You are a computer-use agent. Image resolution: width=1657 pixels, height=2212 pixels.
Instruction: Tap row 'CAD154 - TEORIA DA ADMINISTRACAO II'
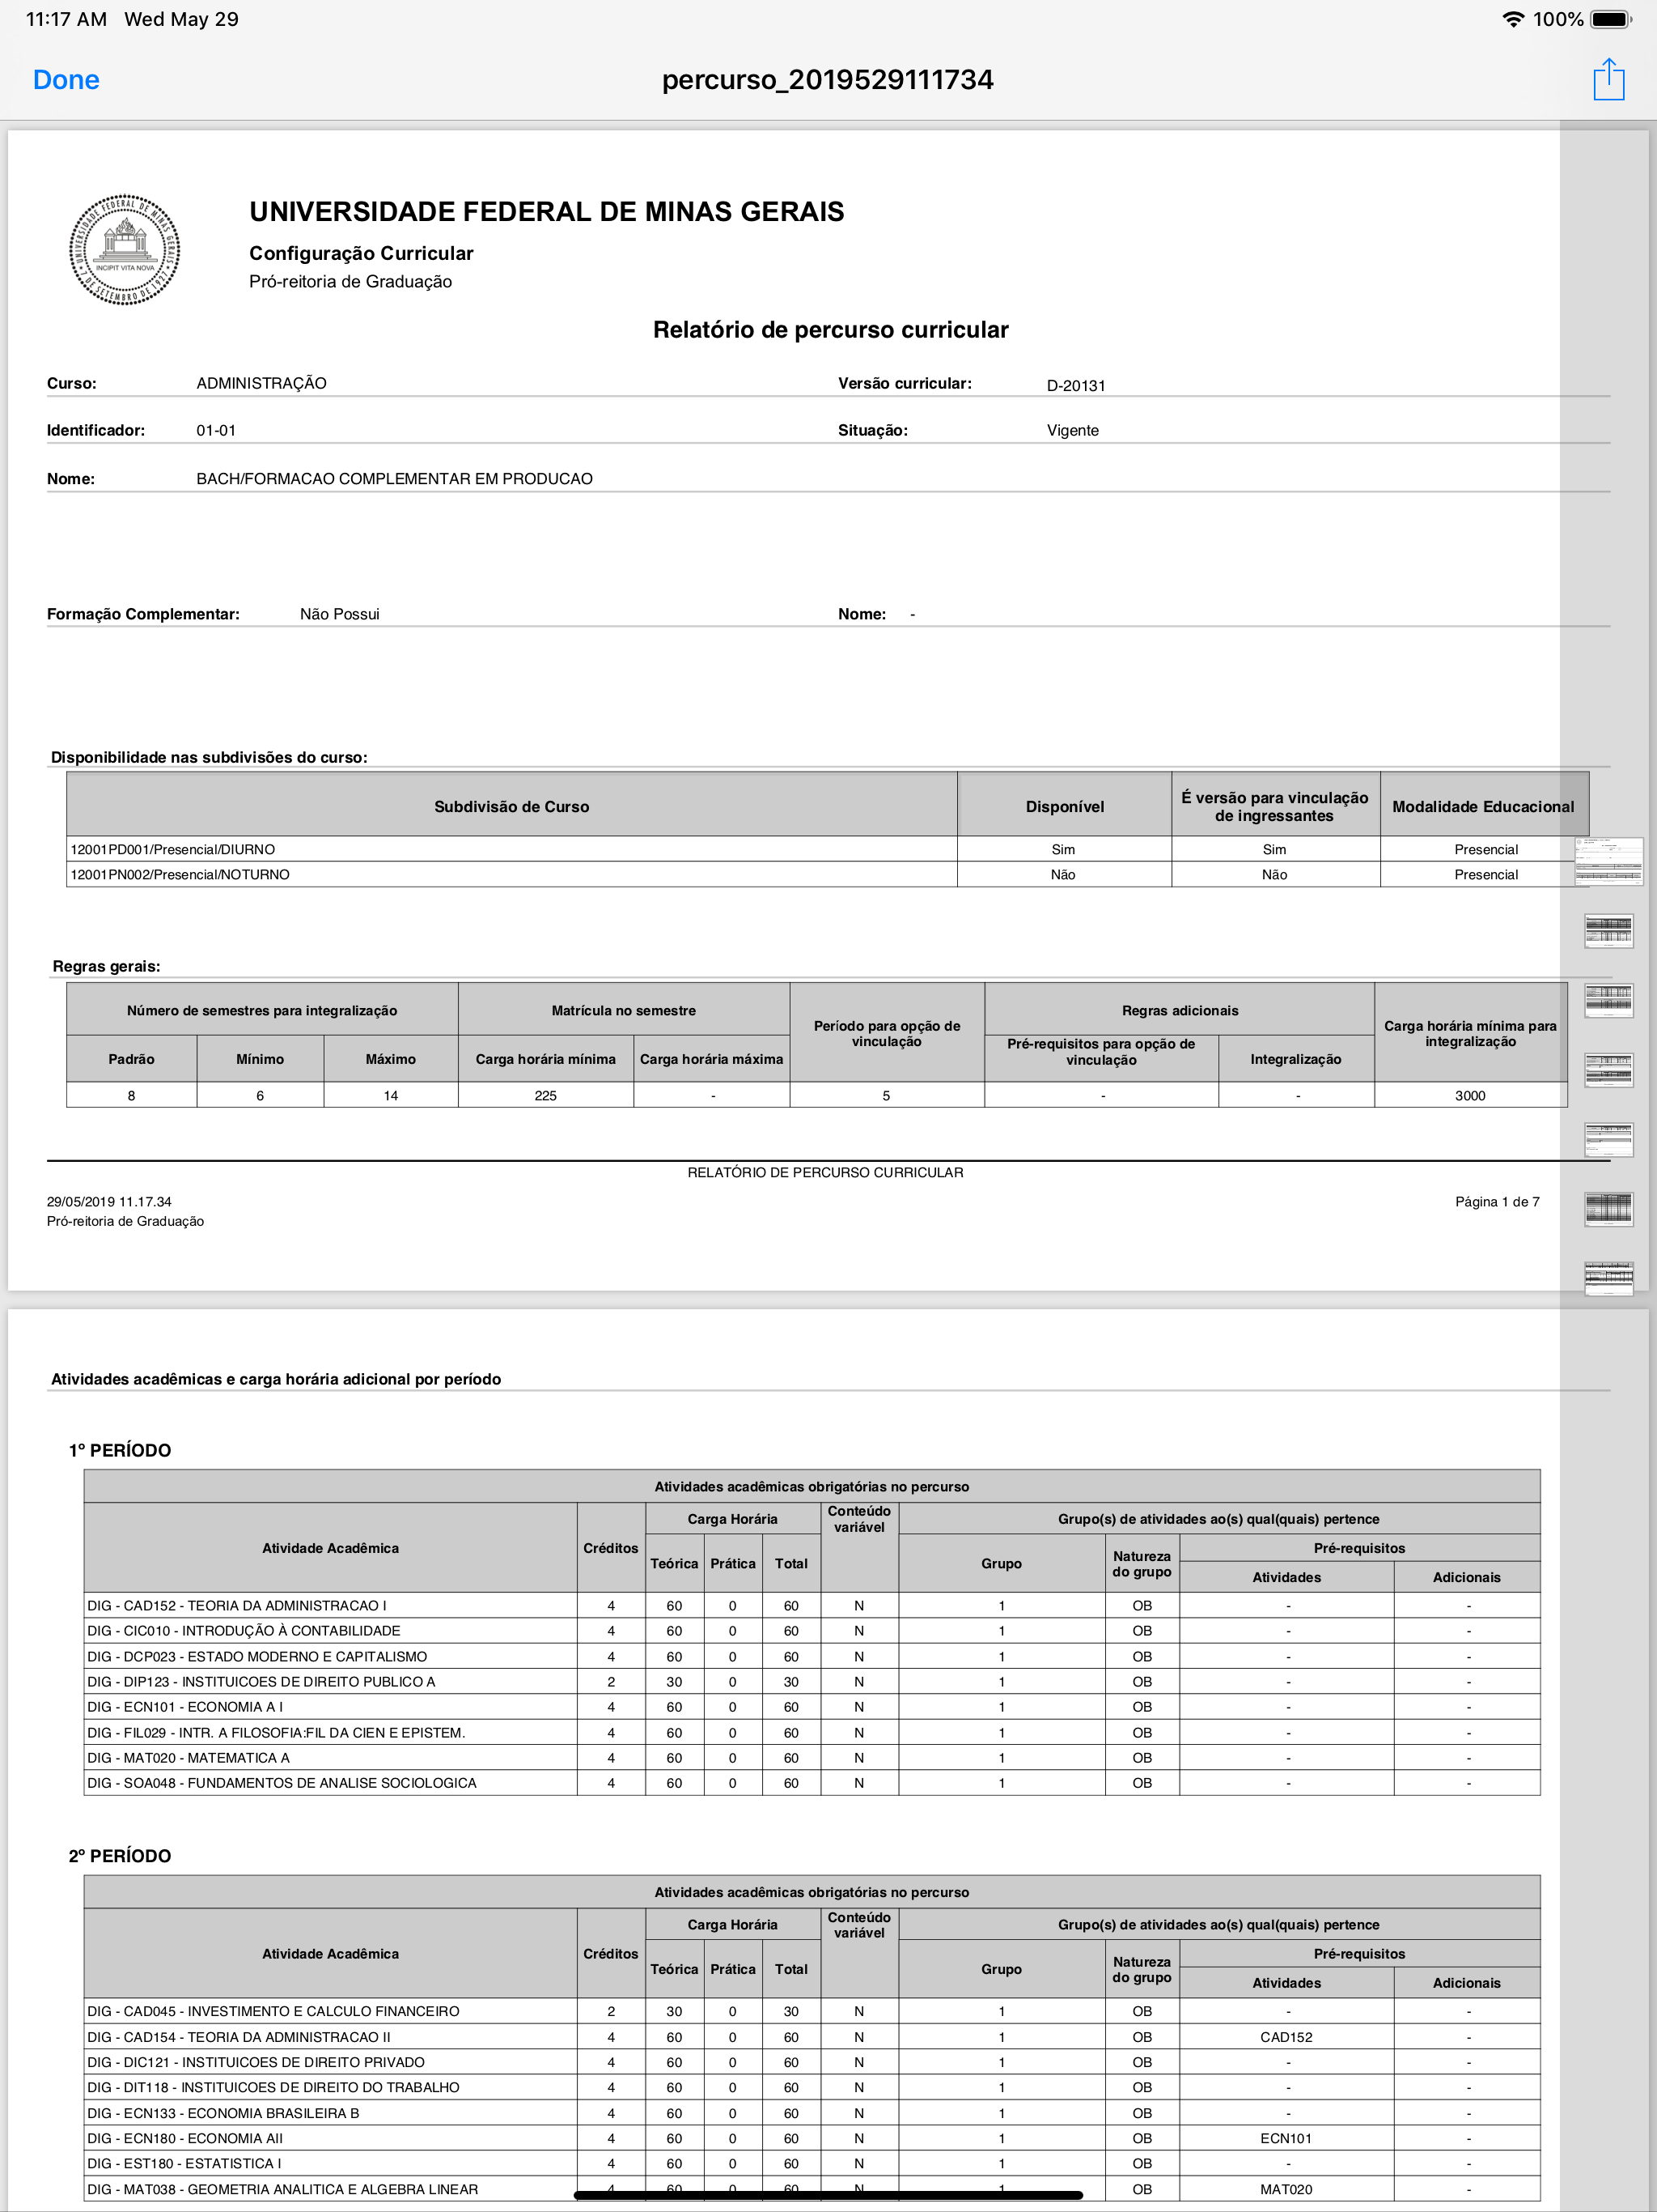pyautogui.click(x=812, y=2036)
